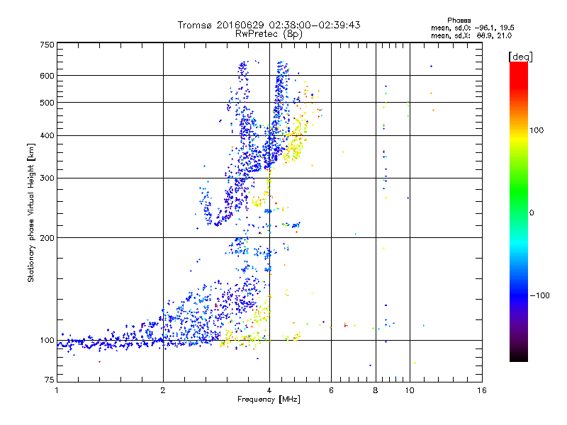The width and height of the screenshot is (567, 425).
Task: Click the 'Phases' header text
Action: pos(459,21)
